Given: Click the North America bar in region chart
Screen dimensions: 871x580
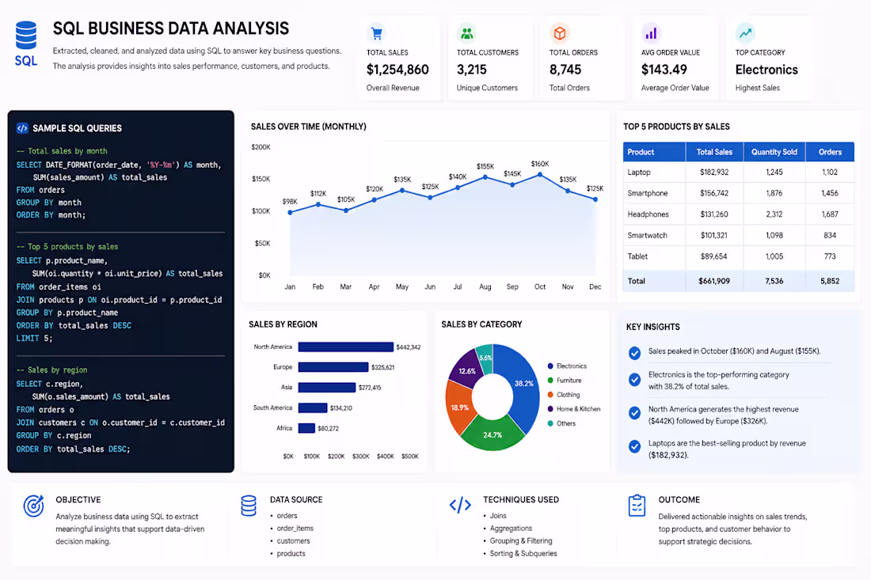Looking at the screenshot, I should click(x=345, y=347).
